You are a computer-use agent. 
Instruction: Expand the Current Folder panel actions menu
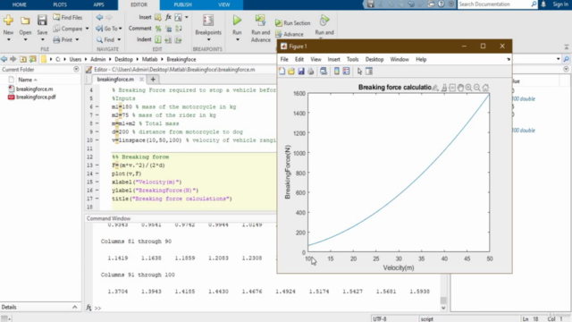pos(76,70)
